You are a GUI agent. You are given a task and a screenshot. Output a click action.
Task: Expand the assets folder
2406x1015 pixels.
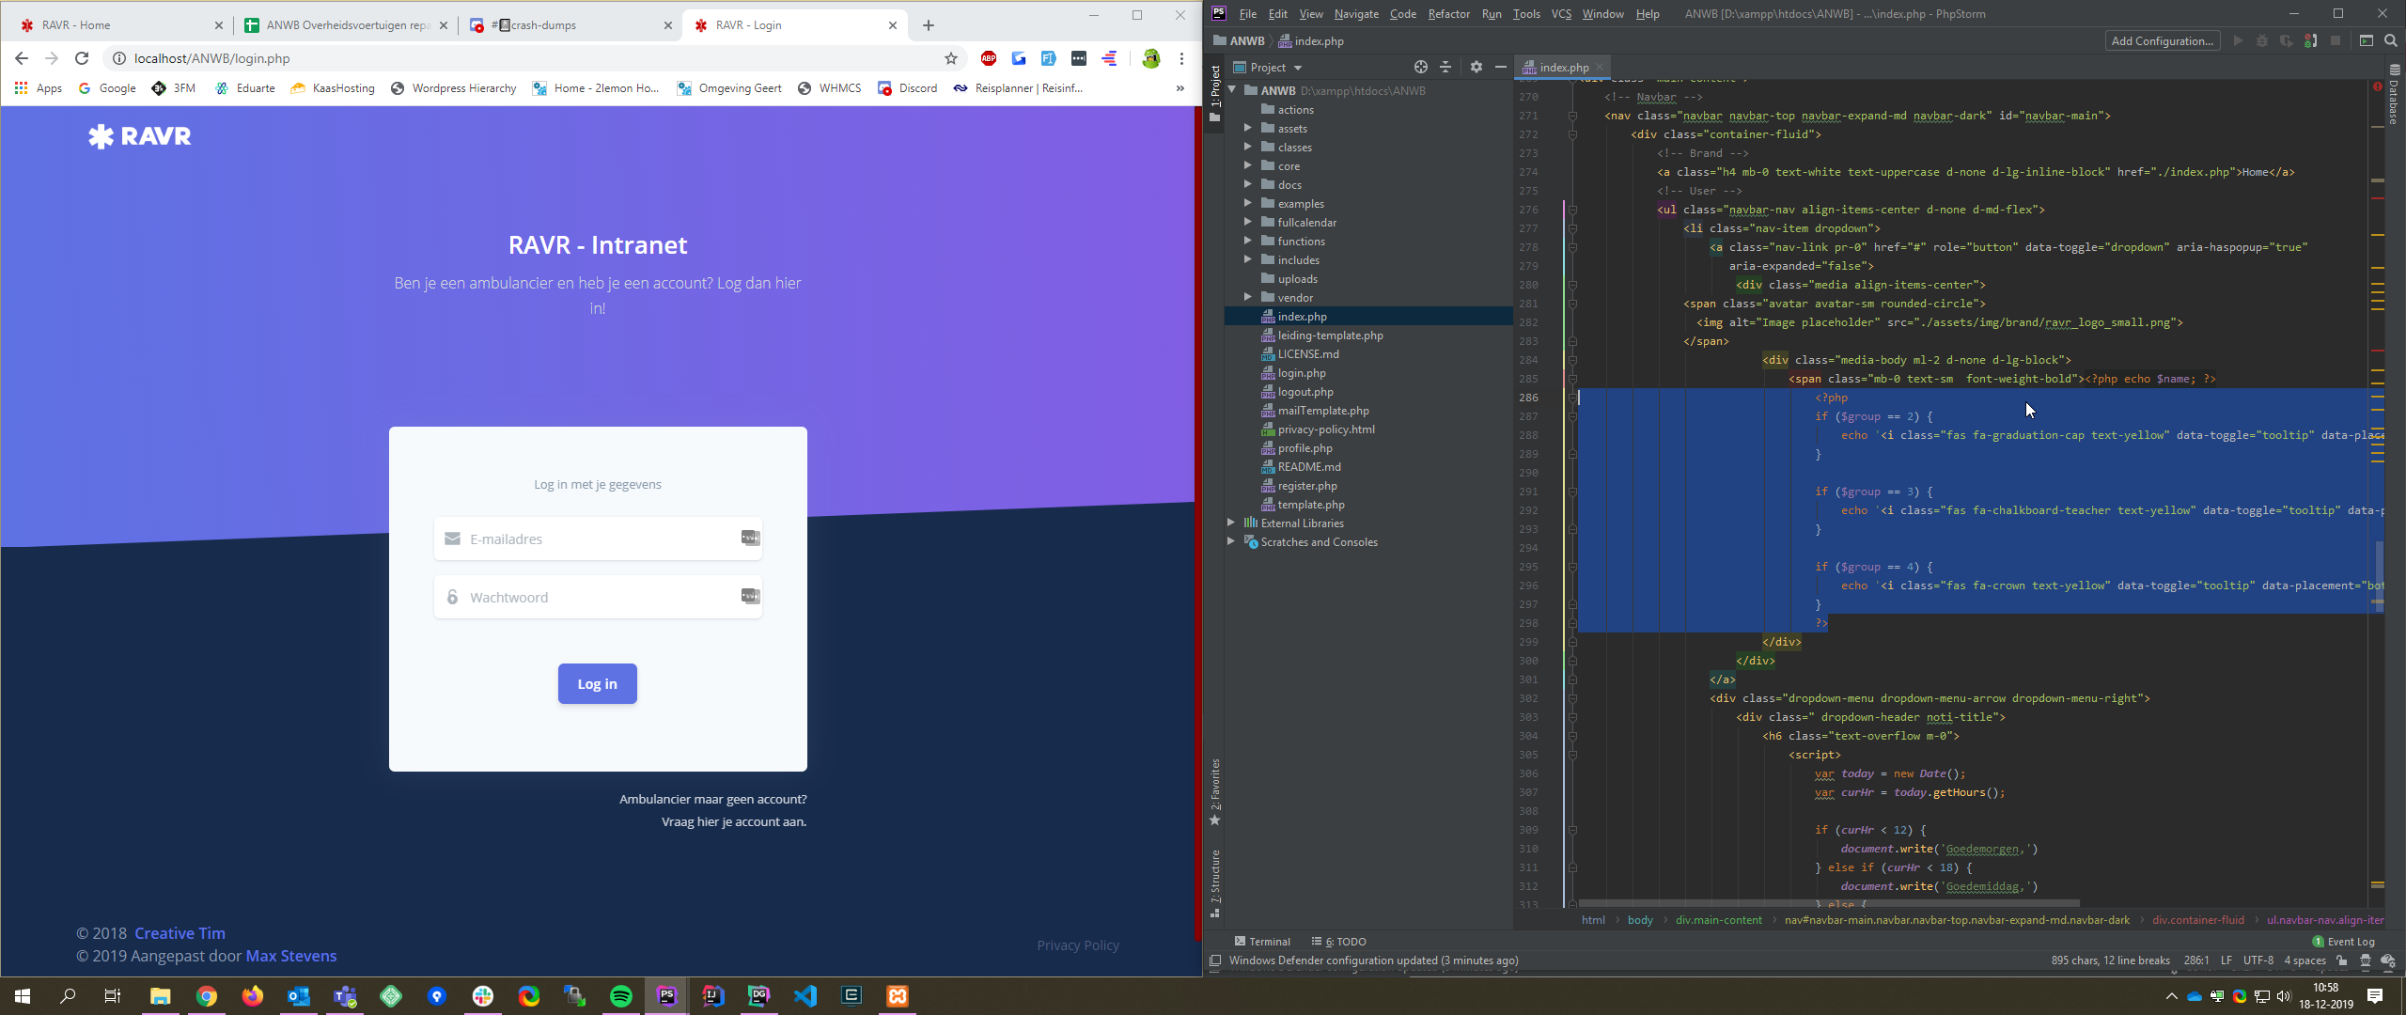pyautogui.click(x=1247, y=128)
